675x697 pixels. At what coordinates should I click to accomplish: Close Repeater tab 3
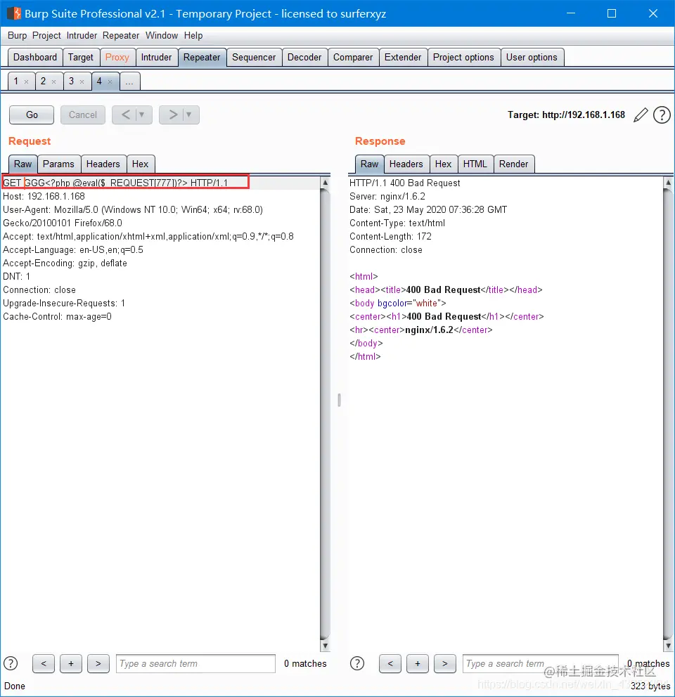[82, 82]
